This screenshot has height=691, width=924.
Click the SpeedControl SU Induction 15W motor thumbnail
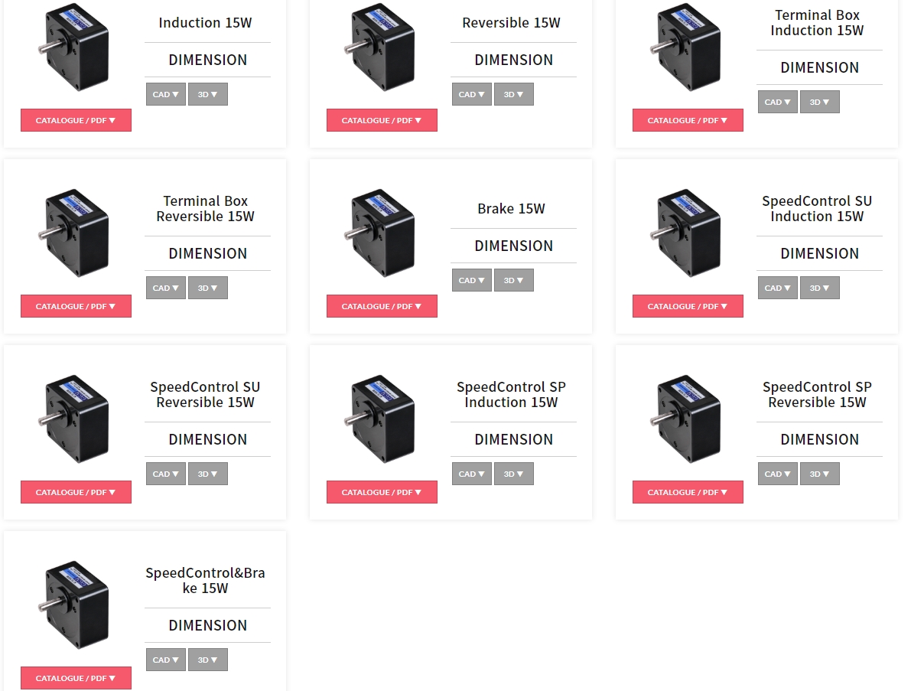(688, 233)
